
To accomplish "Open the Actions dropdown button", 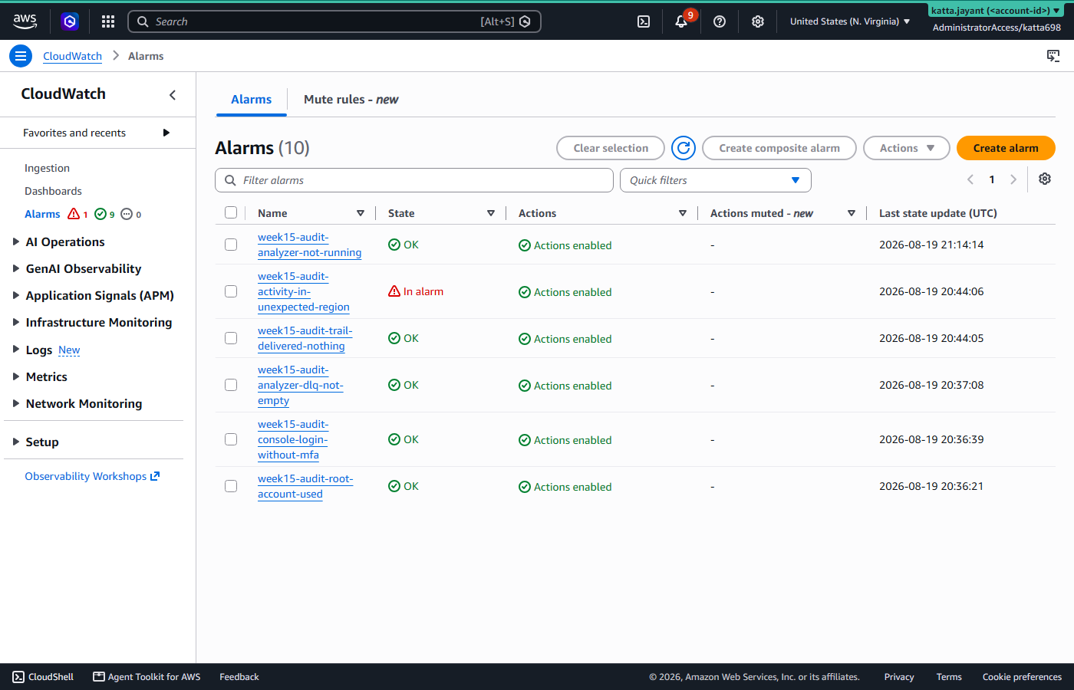I will (x=906, y=148).
